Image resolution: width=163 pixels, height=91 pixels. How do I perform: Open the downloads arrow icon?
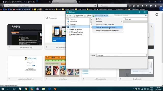click(x=142, y=6)
